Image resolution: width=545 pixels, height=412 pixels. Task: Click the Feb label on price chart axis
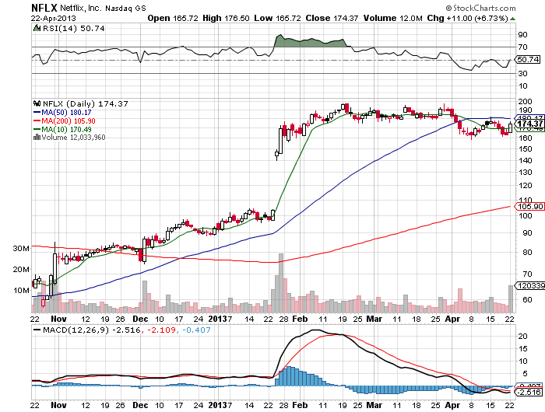coord(300,319)
